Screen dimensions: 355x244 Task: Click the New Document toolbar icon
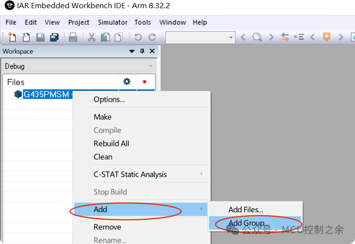12,37
